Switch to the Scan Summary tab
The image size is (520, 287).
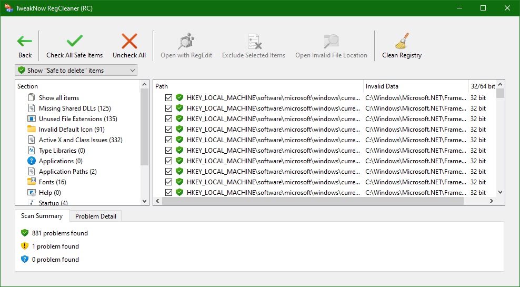coord(42,216)
